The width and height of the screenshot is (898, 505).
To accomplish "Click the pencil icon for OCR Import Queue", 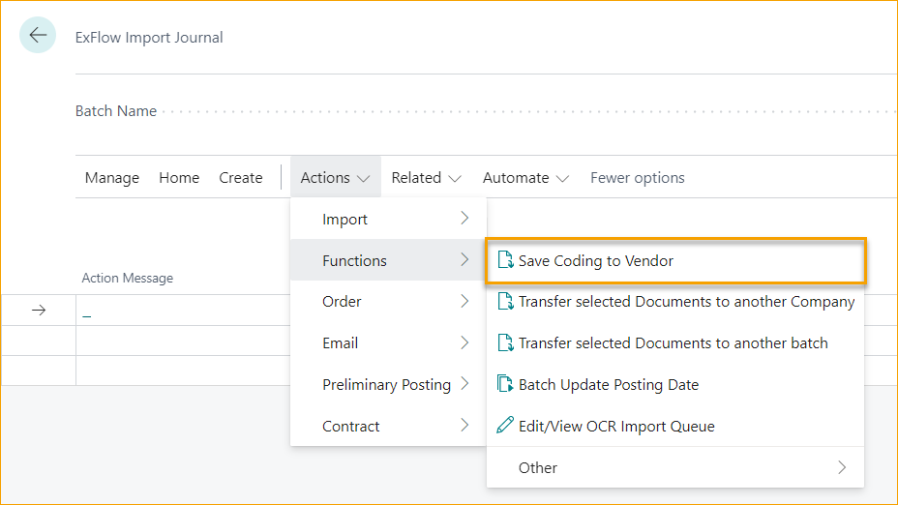I will click(x=505, y=426).
